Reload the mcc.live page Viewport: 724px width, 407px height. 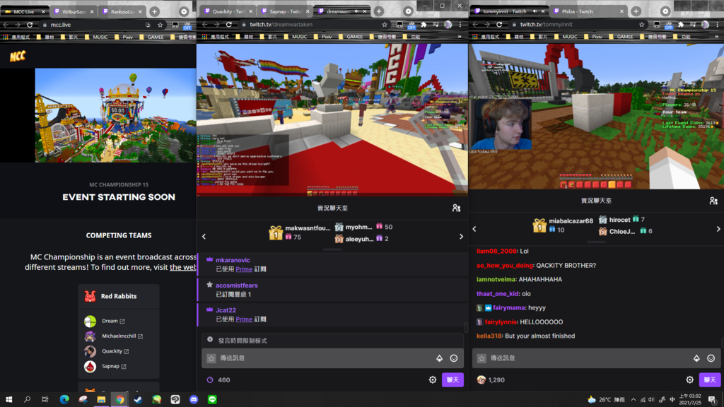coord(30,25)
